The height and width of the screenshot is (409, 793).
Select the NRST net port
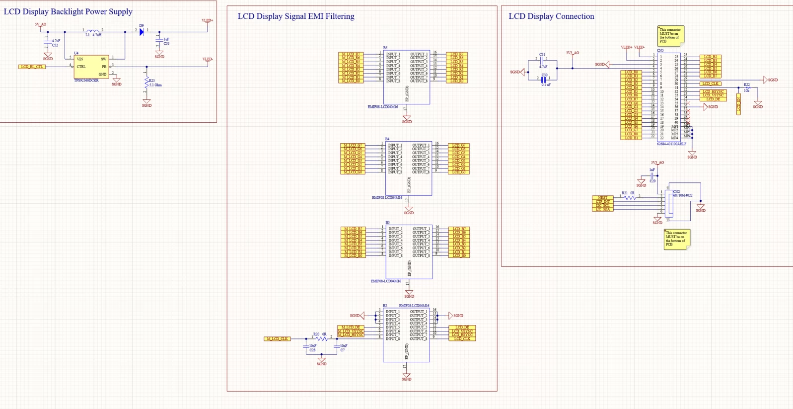pyautogui.click(x=603, y=198)
